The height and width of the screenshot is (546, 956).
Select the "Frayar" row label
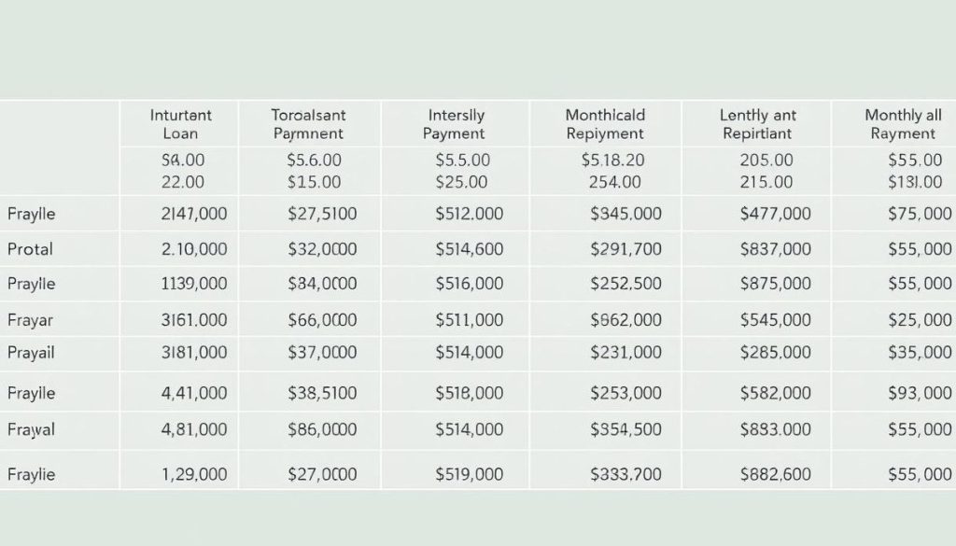[x=31, y=320]
